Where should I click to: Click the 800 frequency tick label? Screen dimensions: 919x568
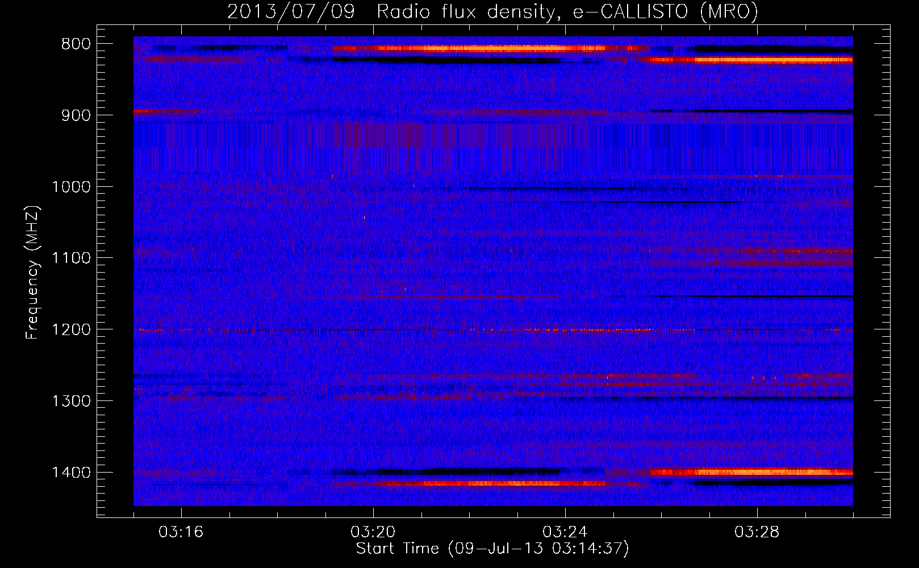coord(76,44)
